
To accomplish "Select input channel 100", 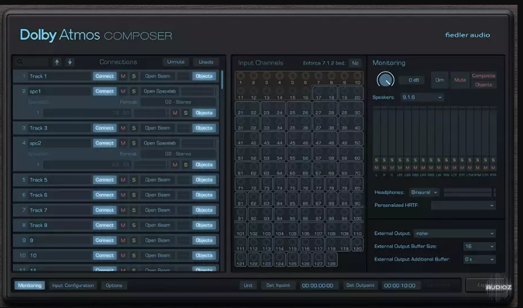I will tap(357, 214).
